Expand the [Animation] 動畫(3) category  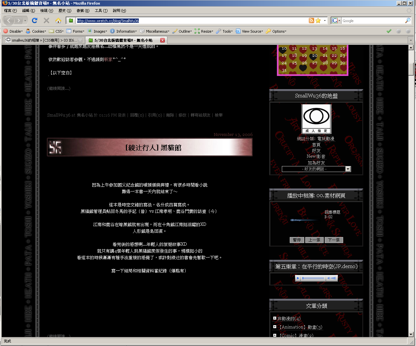click(x=275, y=327)
